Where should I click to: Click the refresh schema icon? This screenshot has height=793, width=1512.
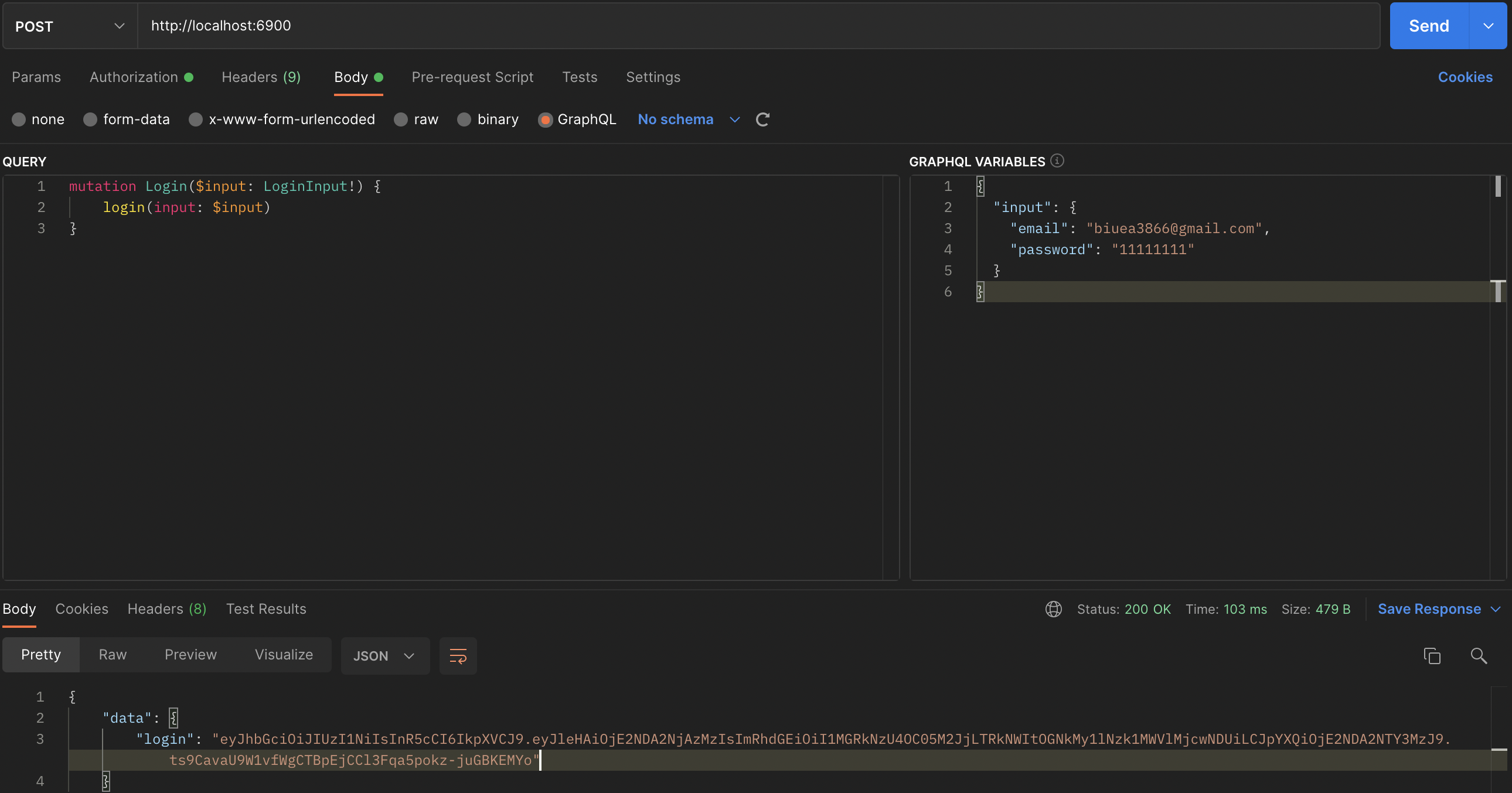point(762,119)
